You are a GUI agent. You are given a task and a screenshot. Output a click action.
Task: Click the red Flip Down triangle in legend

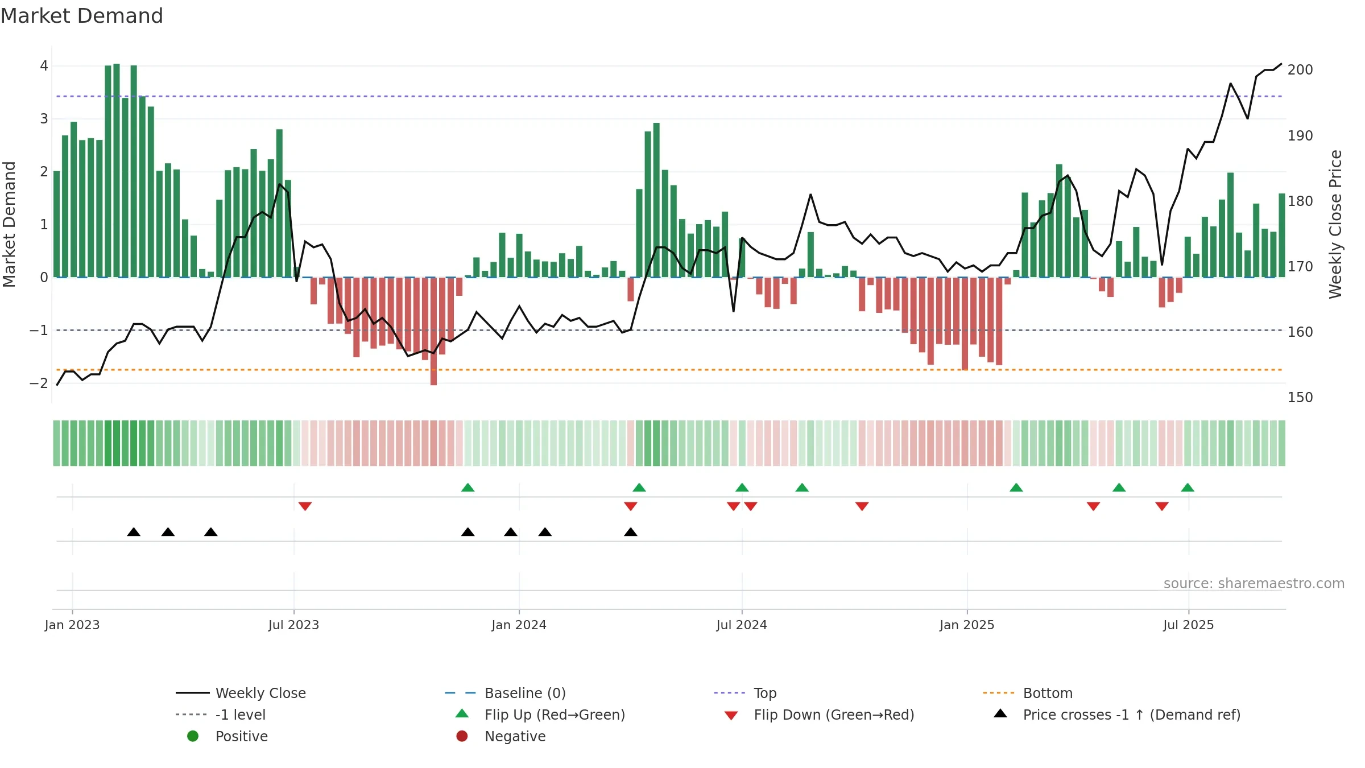731,716
